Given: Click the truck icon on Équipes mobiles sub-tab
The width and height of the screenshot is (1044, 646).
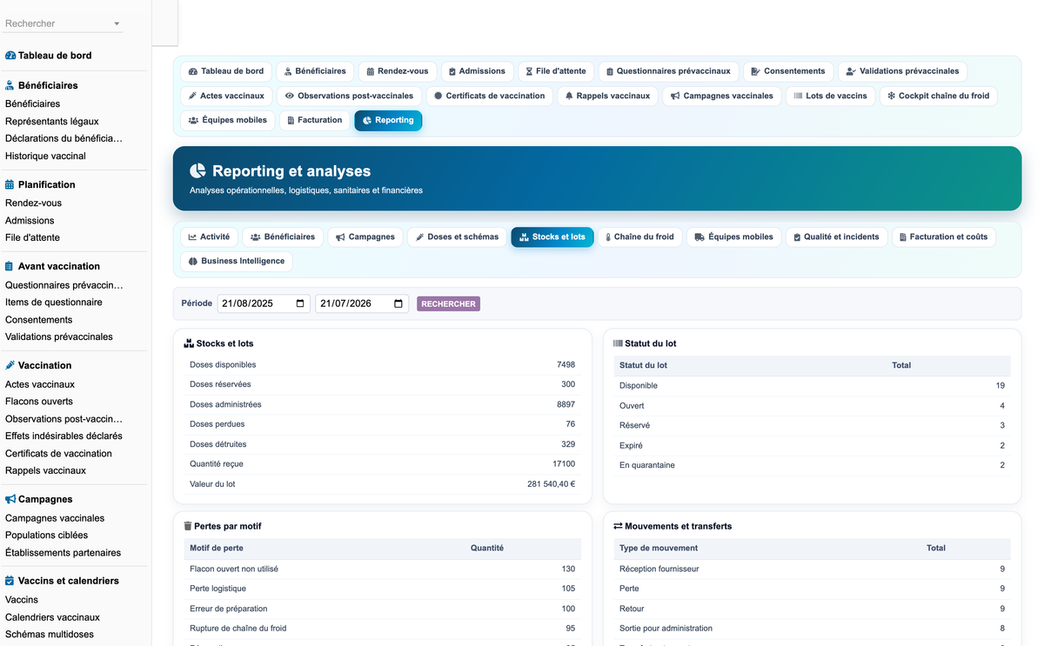Looking at the screenshot, I should (699, 236).
